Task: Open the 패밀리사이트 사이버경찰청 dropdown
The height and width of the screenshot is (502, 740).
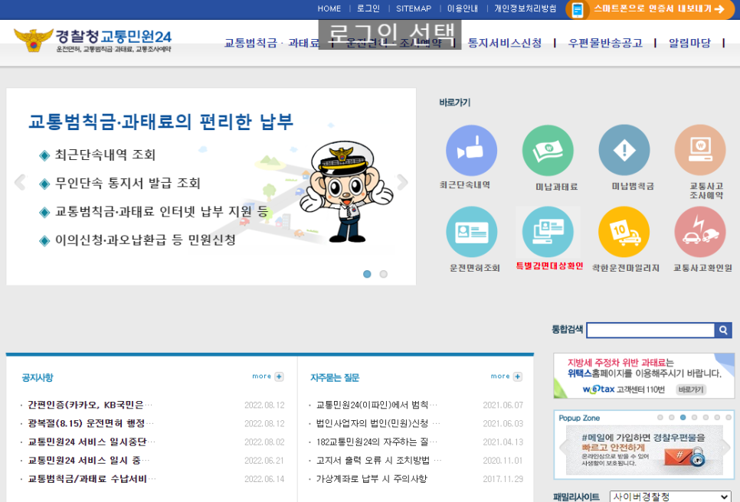Action: click(x=670, y=497)
